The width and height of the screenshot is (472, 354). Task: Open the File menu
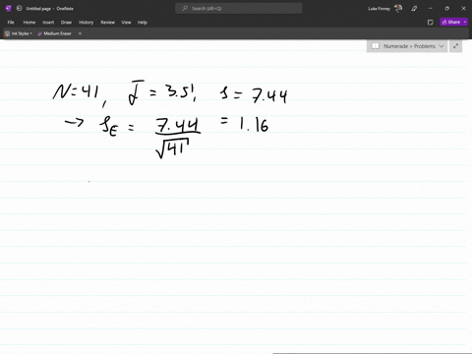click(11, 23)
